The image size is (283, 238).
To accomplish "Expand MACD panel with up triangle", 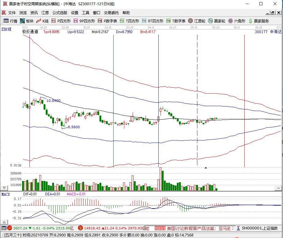I will point(4,222).
